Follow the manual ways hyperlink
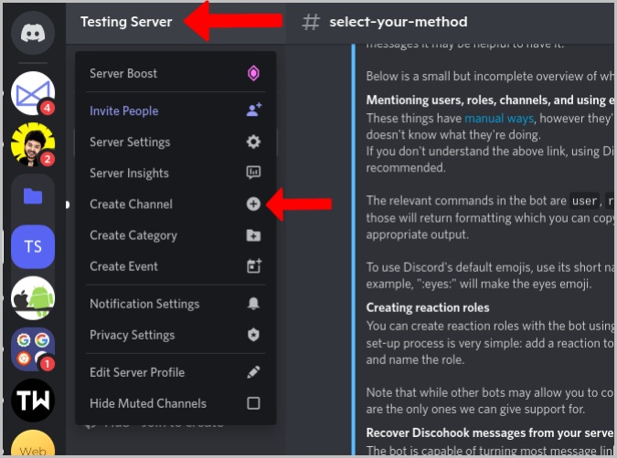This screenshot has height=458, width=617. point(499,119)
